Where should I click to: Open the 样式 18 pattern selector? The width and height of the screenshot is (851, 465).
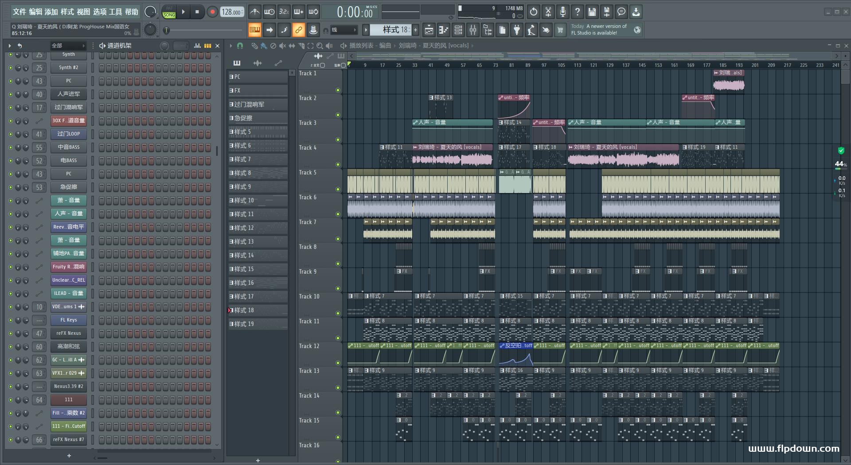[390, 30]
